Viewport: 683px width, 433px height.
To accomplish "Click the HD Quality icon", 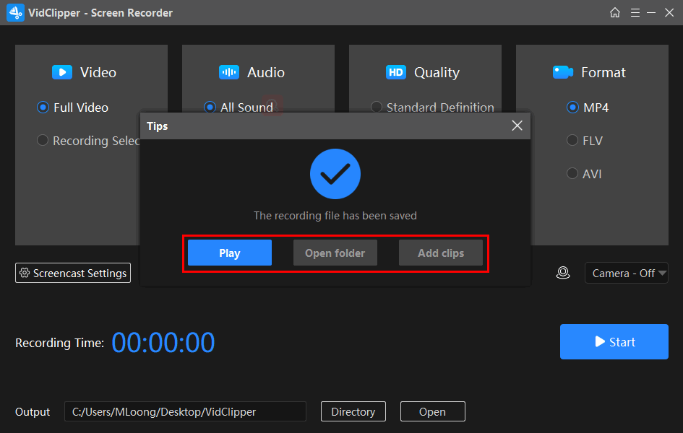I will pyautogui.click(x=396, y=72).
